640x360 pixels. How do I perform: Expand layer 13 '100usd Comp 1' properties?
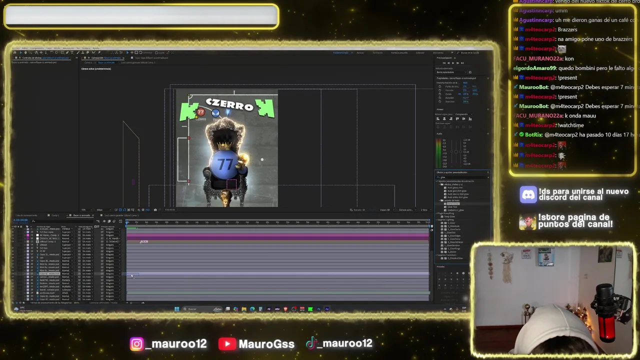25,241
